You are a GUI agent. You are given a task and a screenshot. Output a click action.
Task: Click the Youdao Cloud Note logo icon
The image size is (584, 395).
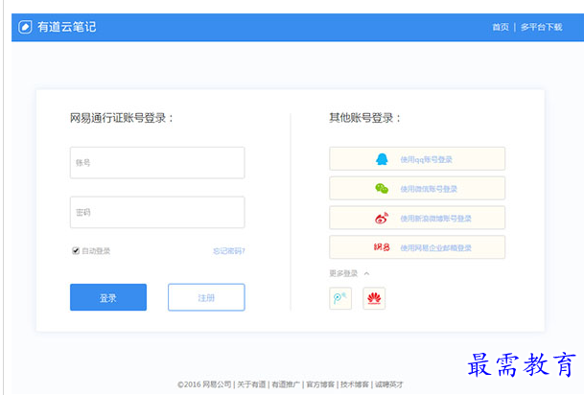coord(25,27)
